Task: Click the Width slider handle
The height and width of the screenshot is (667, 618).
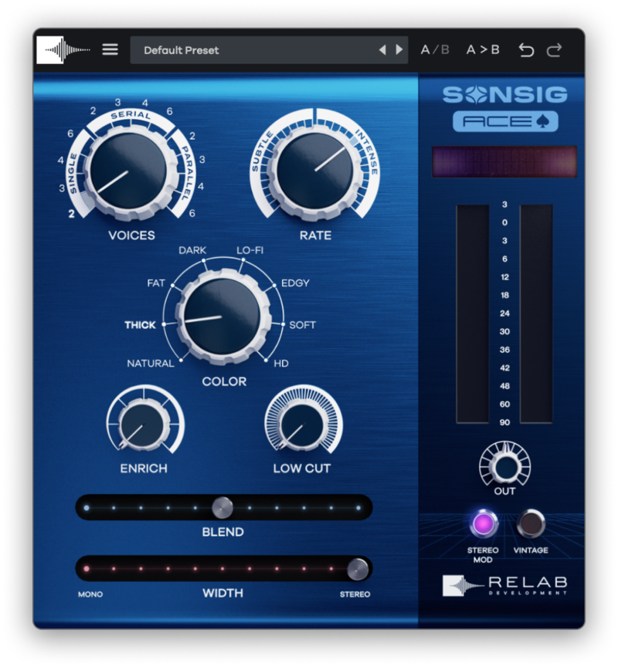Action: [358, 569]
